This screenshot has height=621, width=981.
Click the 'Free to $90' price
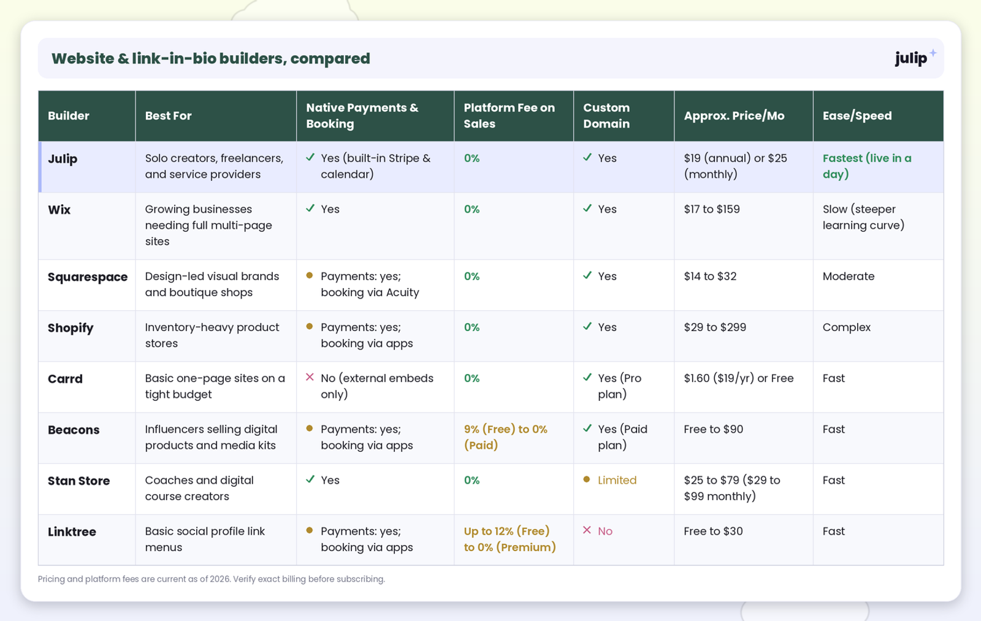coord(714,429)
